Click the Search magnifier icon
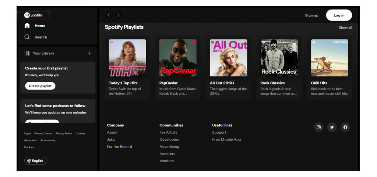 (27, 37)
